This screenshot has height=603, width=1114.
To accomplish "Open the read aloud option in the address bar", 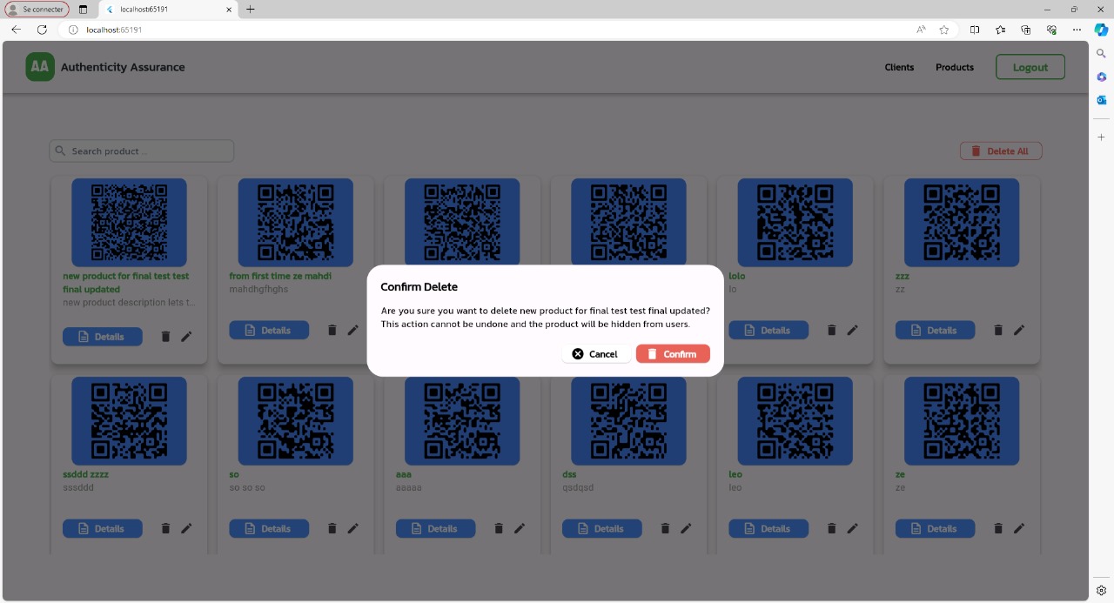I will click(x=921, y=30).
